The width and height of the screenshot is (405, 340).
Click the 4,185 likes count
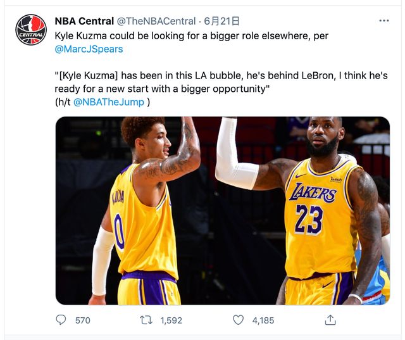pos(263,320)
